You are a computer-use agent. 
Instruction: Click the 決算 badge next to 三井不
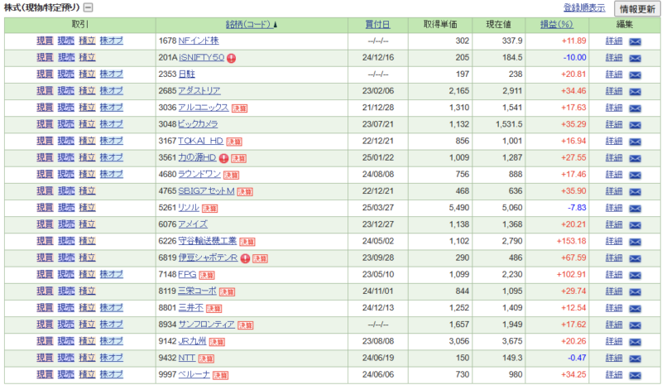[x=214, y=309]
